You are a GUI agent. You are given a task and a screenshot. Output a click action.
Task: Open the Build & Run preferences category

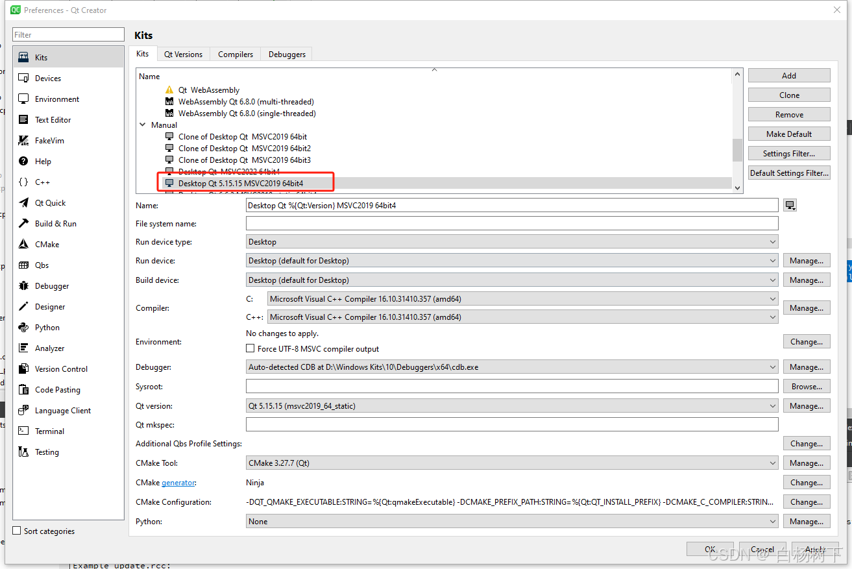pos(68,223)
